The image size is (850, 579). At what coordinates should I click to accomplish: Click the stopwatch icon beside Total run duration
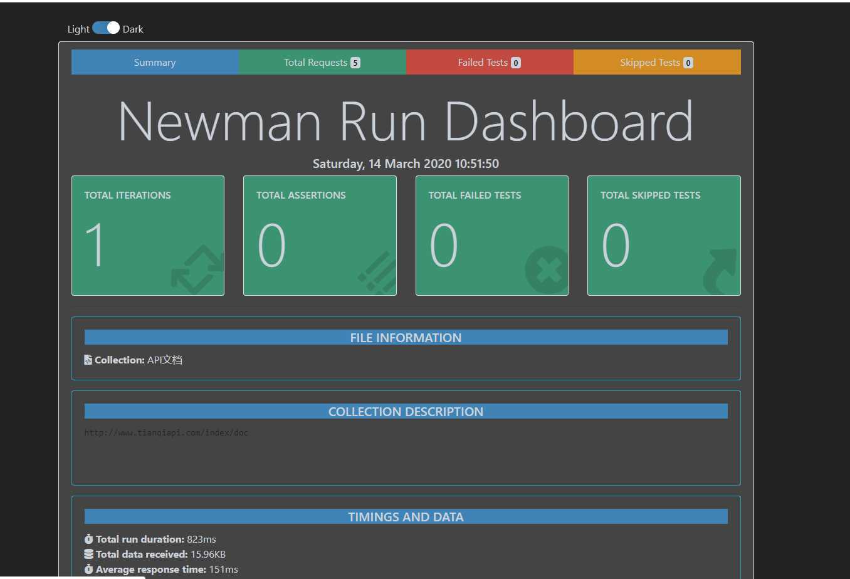click(x=89, y=539)
